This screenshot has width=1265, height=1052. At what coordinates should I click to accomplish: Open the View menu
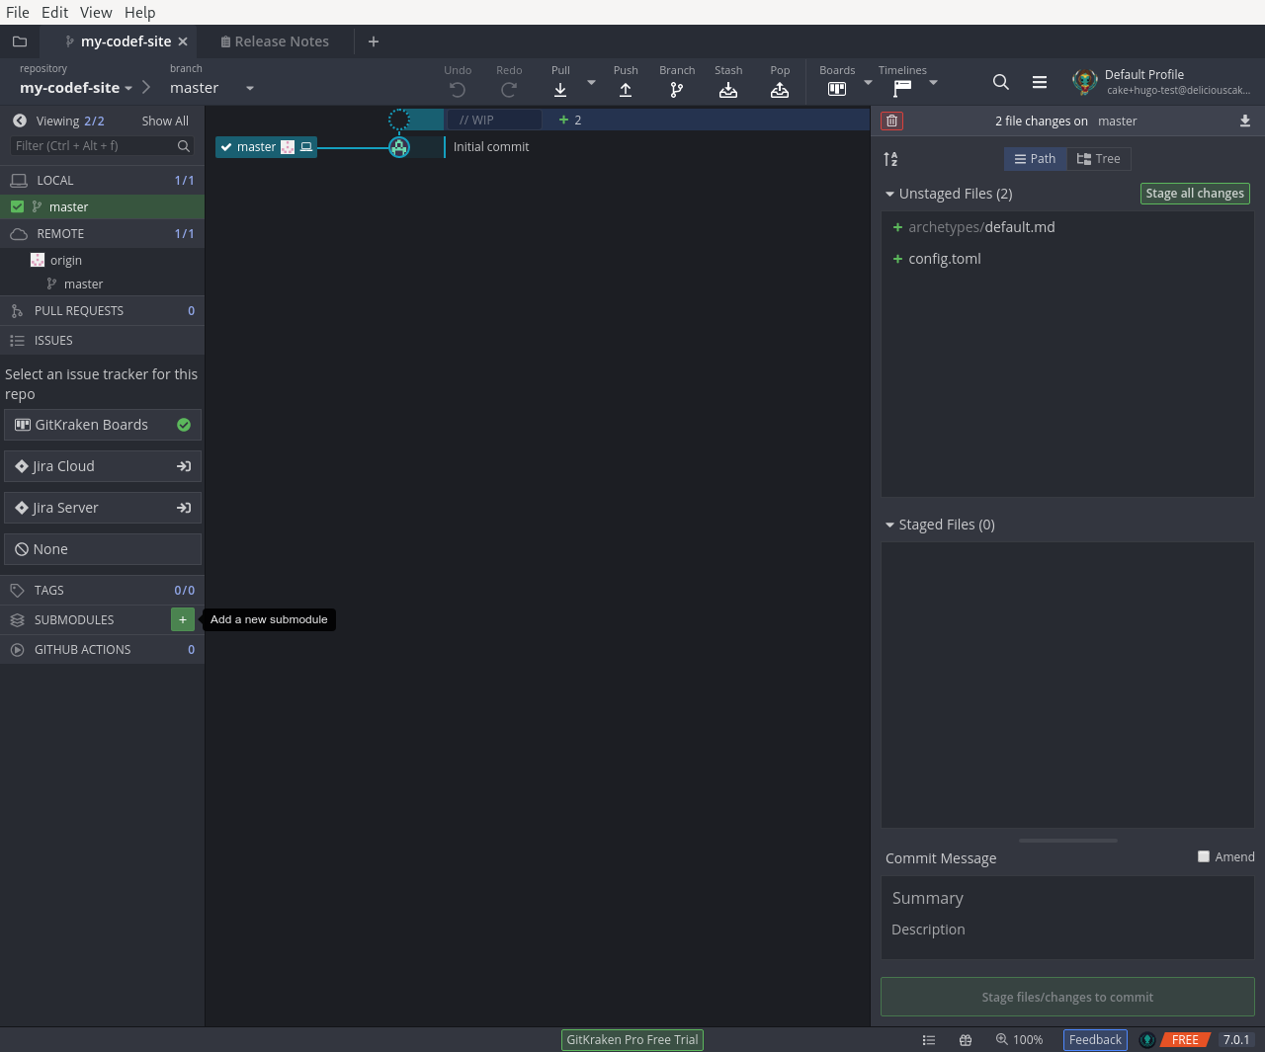(96, 12)
